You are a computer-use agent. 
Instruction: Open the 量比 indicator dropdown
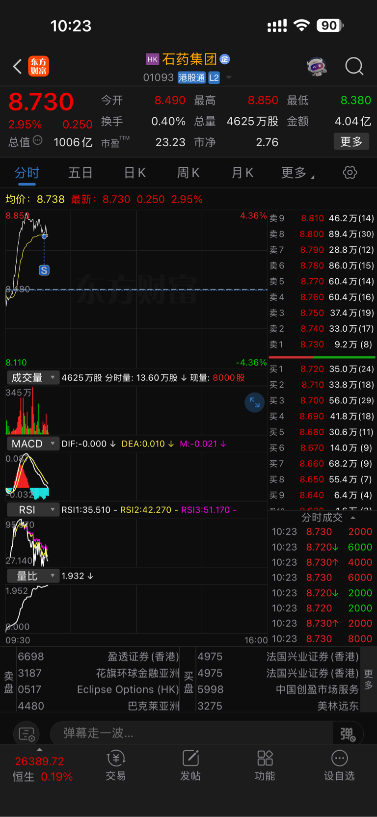coord(33,576)
